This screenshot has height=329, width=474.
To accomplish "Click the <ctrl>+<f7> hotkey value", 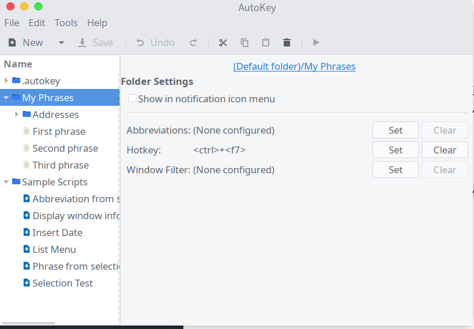I will coord(219,150).
